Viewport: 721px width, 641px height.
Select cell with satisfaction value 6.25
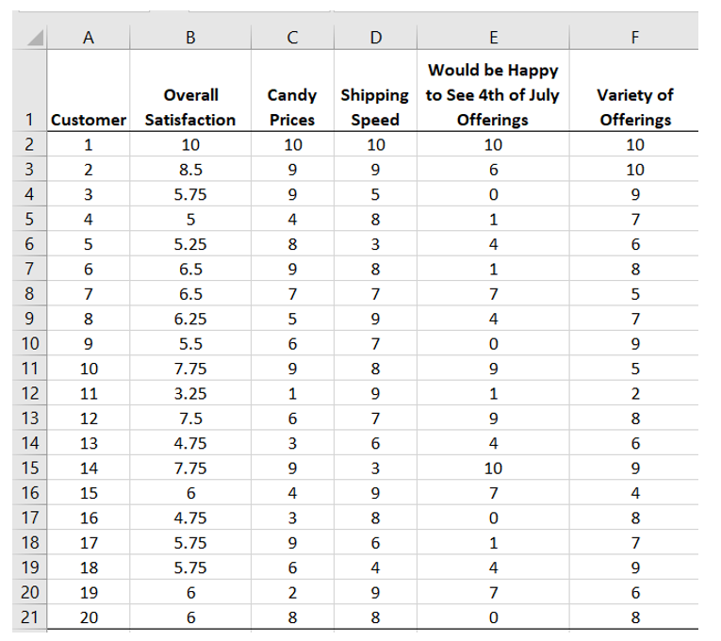(x=190, y=319)
